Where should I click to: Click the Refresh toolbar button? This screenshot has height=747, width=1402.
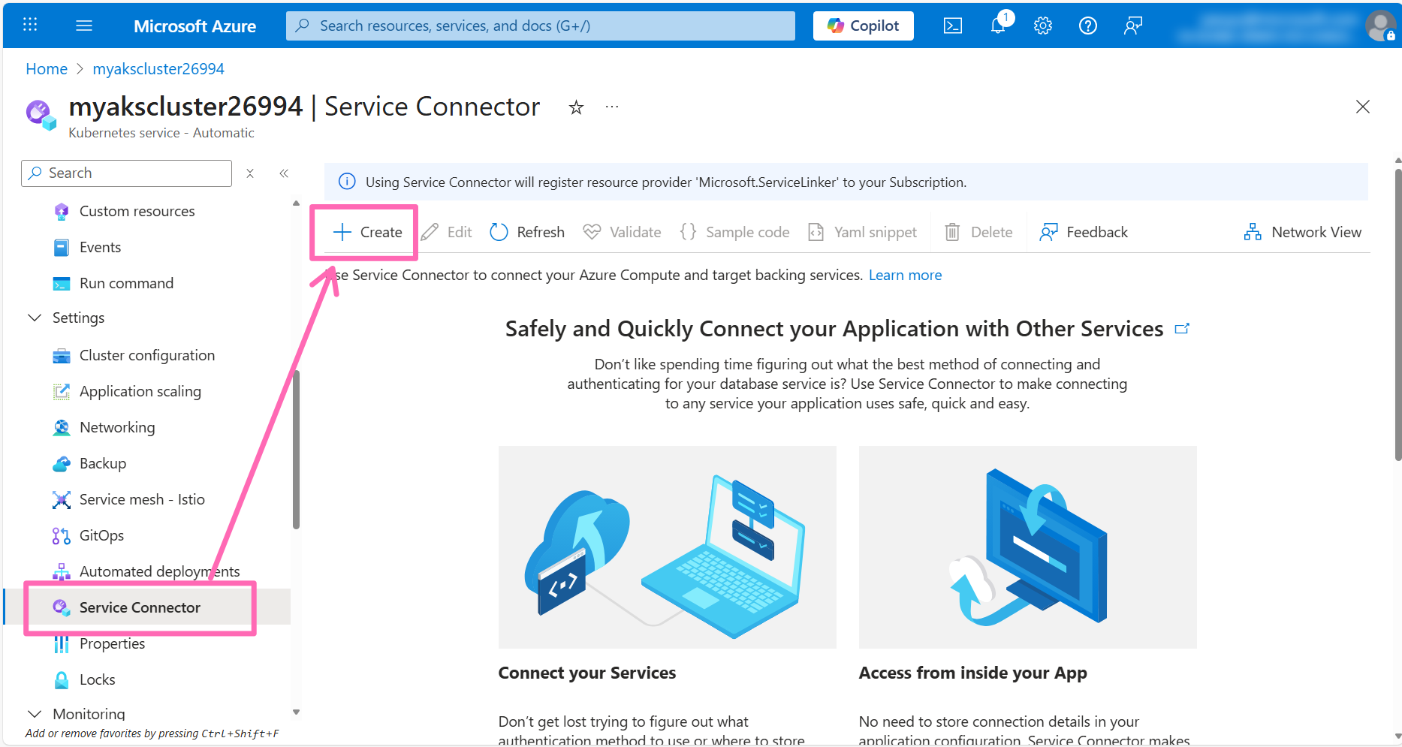click(527, 232)
